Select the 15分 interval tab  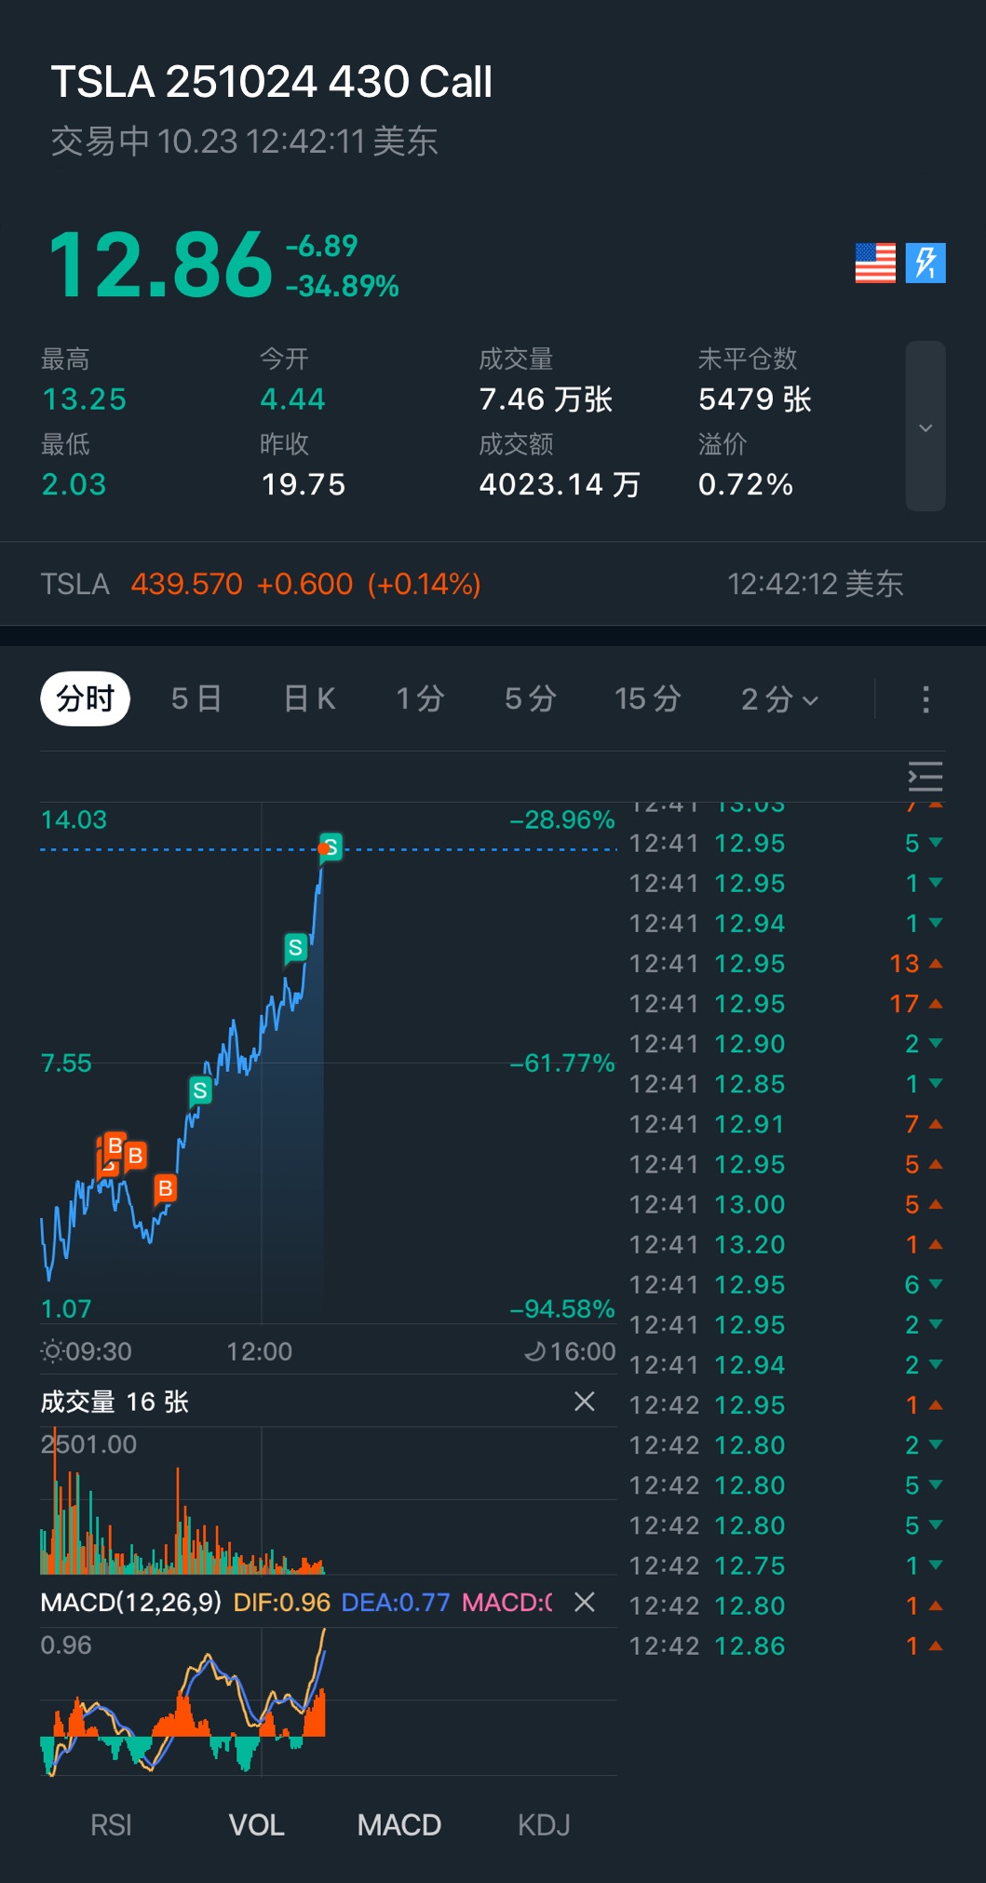647,698
